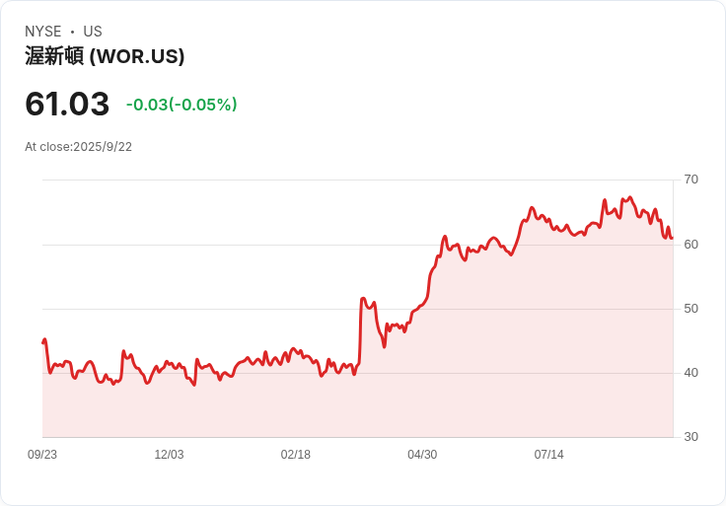Viewport: 726px width, 506px height.
Task: Click the At close:2025/9/22 date text
Action: 78,147
